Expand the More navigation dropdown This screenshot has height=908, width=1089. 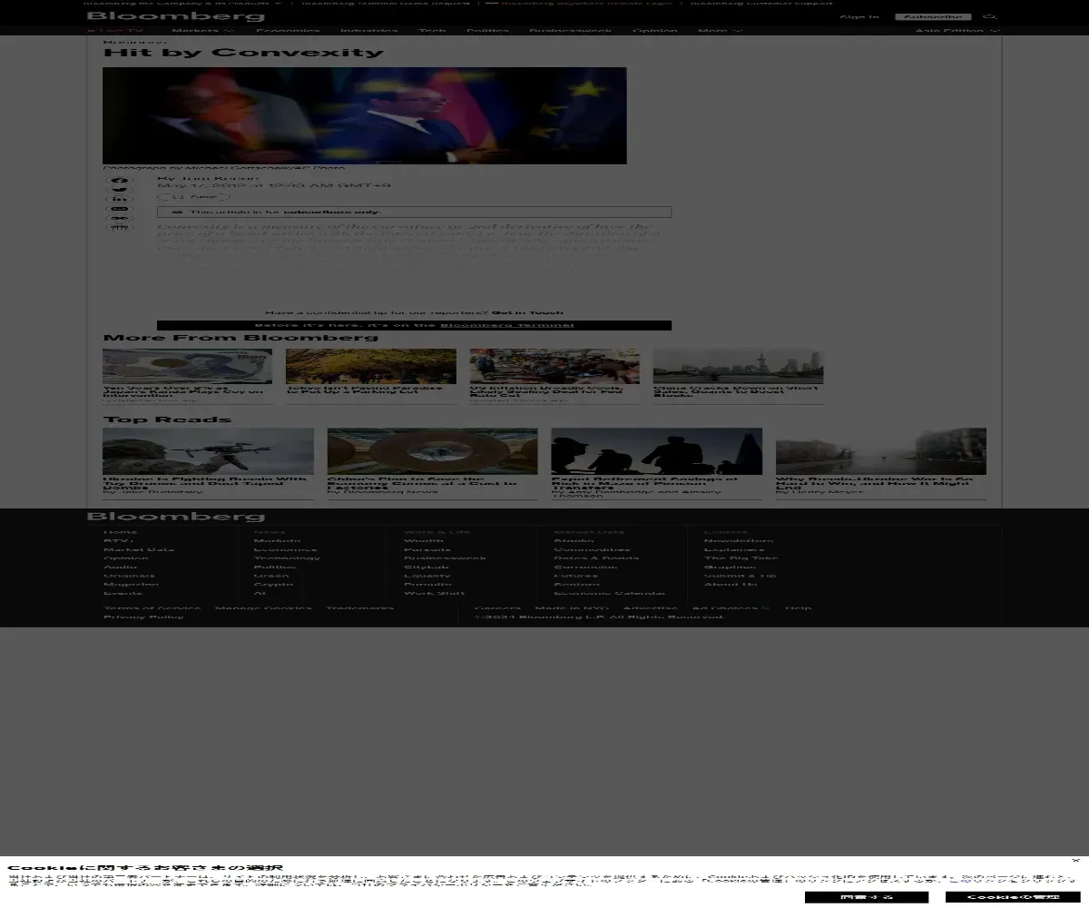click(x=720, y=31)
